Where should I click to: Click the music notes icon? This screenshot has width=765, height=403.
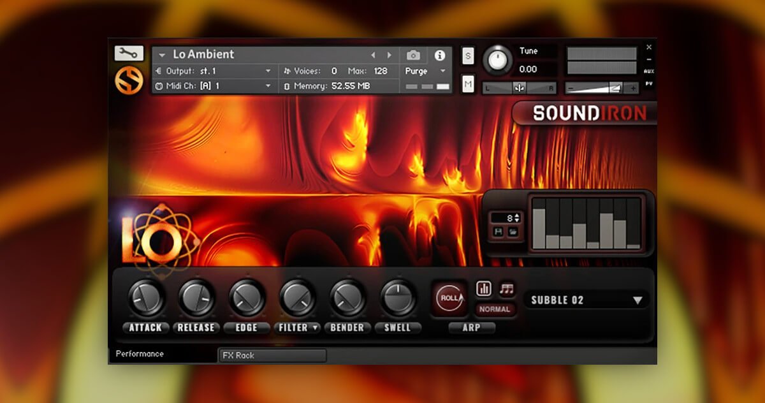[x=506, y=289]
